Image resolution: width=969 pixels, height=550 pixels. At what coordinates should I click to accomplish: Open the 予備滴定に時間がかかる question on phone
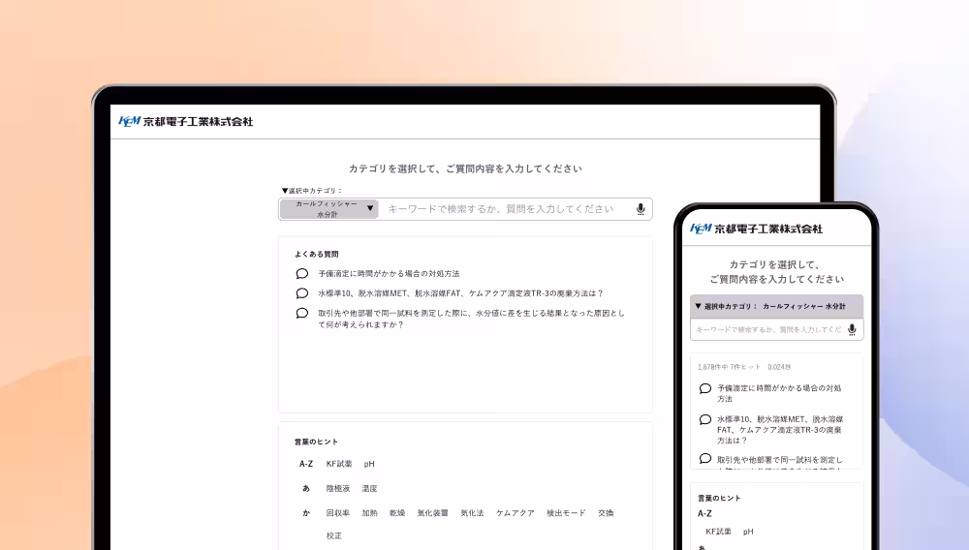779,393
